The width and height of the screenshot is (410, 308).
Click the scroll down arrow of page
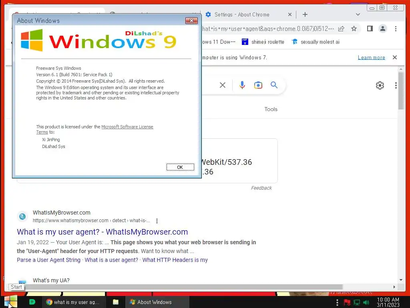coord(401,280)
